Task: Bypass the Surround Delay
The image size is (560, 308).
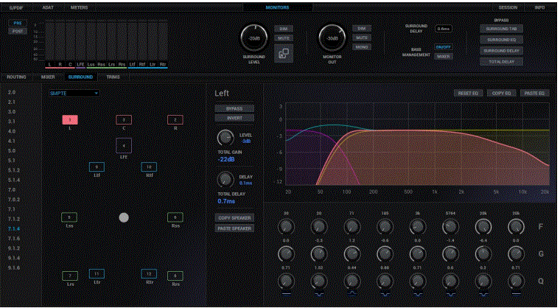Action: click(x=502, y=51)
